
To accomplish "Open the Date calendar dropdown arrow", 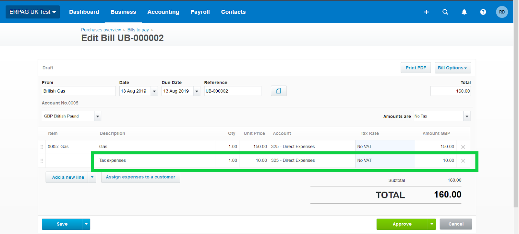I will click(x=154, y=91).
